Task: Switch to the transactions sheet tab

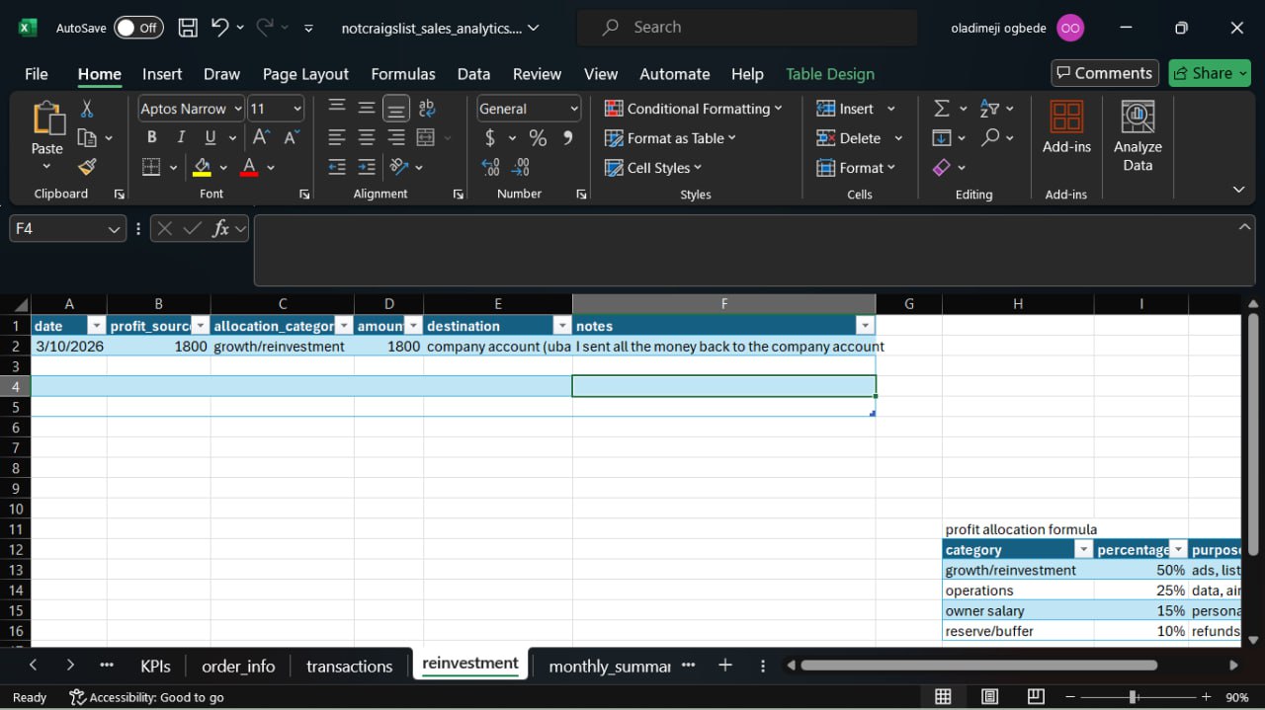Action: [349, 667]
